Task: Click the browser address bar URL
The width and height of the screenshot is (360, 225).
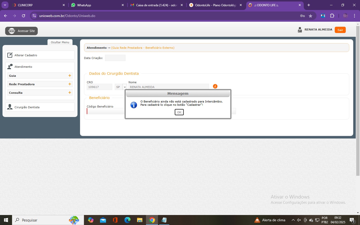Action: coord(67,16)
